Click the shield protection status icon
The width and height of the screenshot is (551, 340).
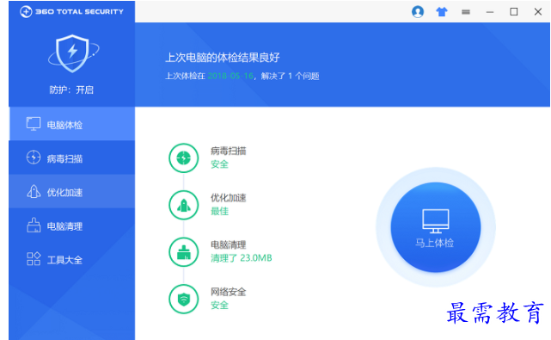(x=73, y=53)
